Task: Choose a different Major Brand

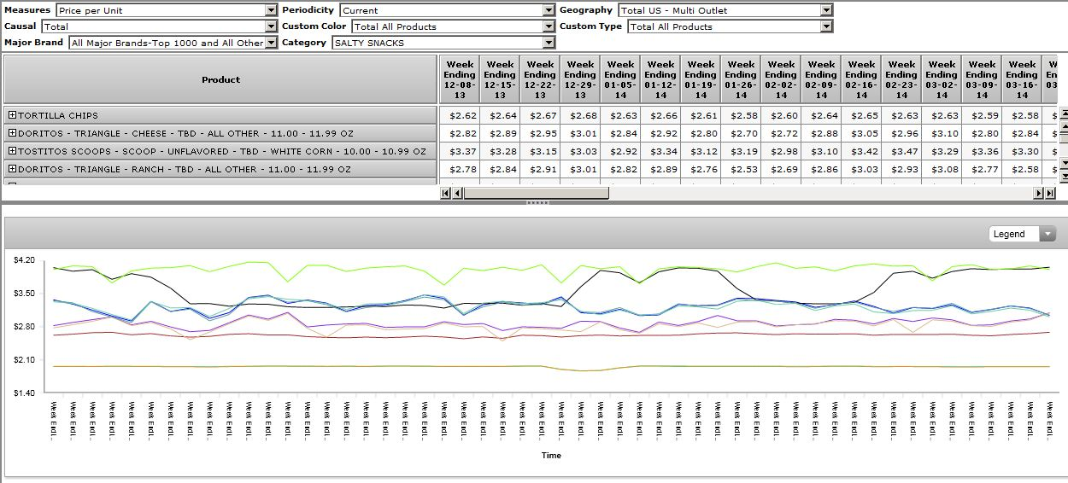Action: (x=271, y=43)
